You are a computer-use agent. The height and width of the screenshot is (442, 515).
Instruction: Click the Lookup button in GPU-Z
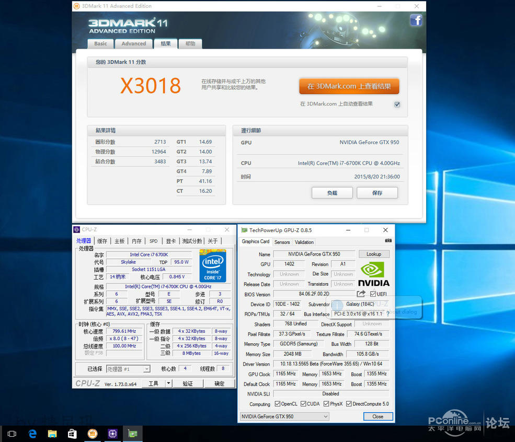click(x=374, y=254)
